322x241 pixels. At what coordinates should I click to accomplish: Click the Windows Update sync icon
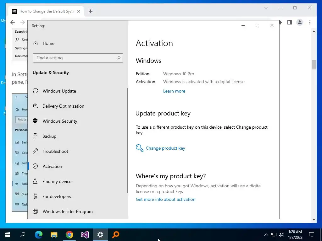point(35,91)
